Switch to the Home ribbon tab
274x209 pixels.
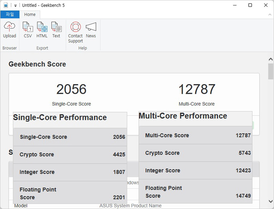coord(30,14)
